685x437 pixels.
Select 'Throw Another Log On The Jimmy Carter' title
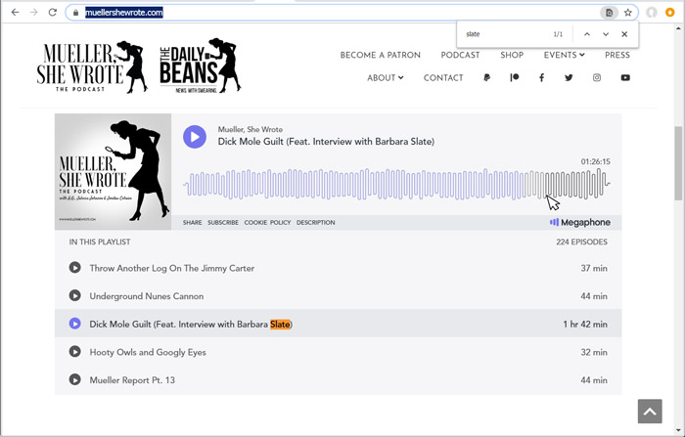pyautogui.click(x=171, y=268)
